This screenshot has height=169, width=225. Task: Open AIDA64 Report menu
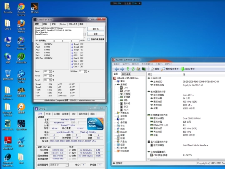(135, 64)
